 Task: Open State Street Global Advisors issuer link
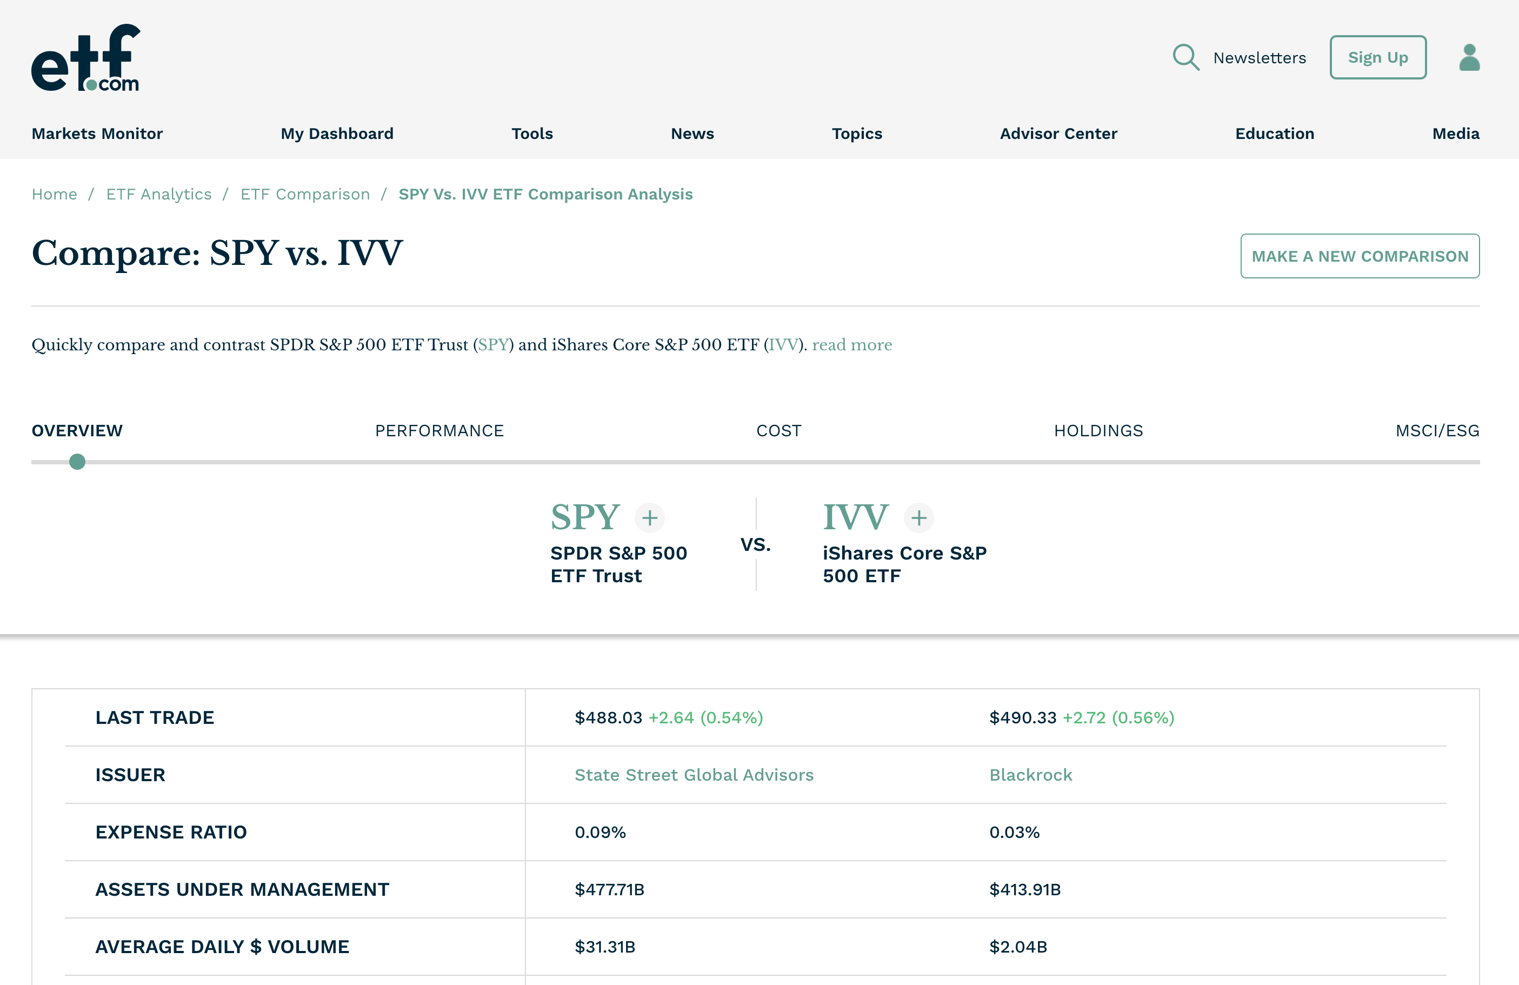tap(695, 775)
